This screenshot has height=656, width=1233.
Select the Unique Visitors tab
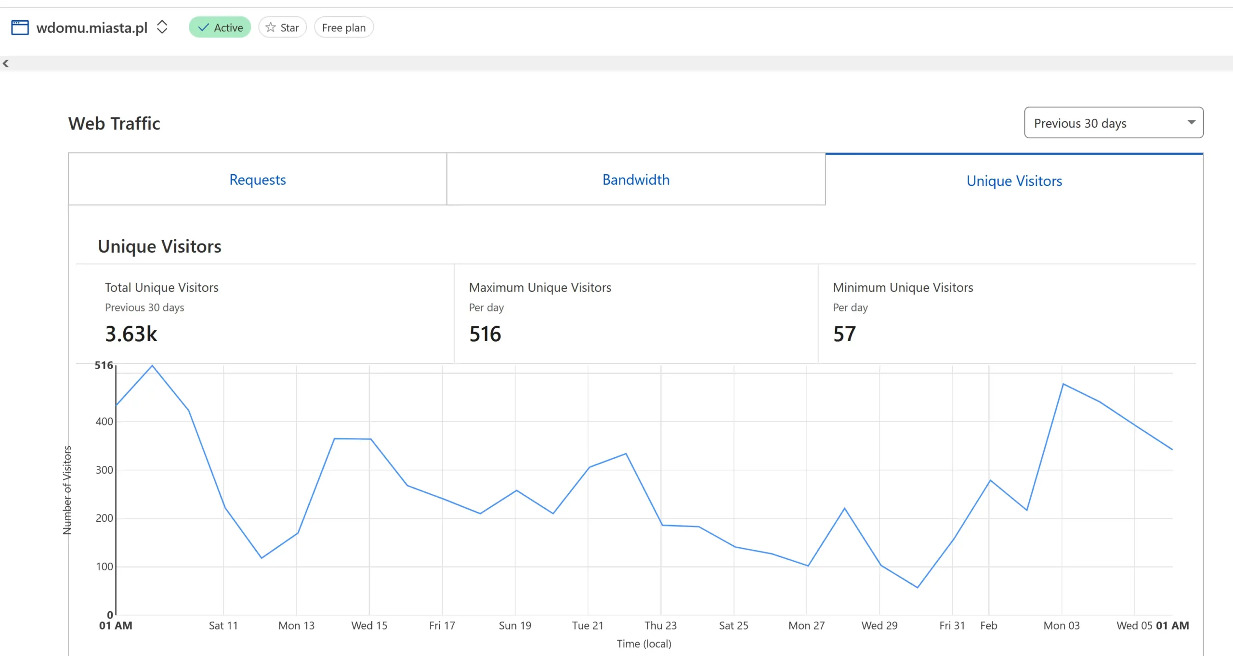(1014, 180)
